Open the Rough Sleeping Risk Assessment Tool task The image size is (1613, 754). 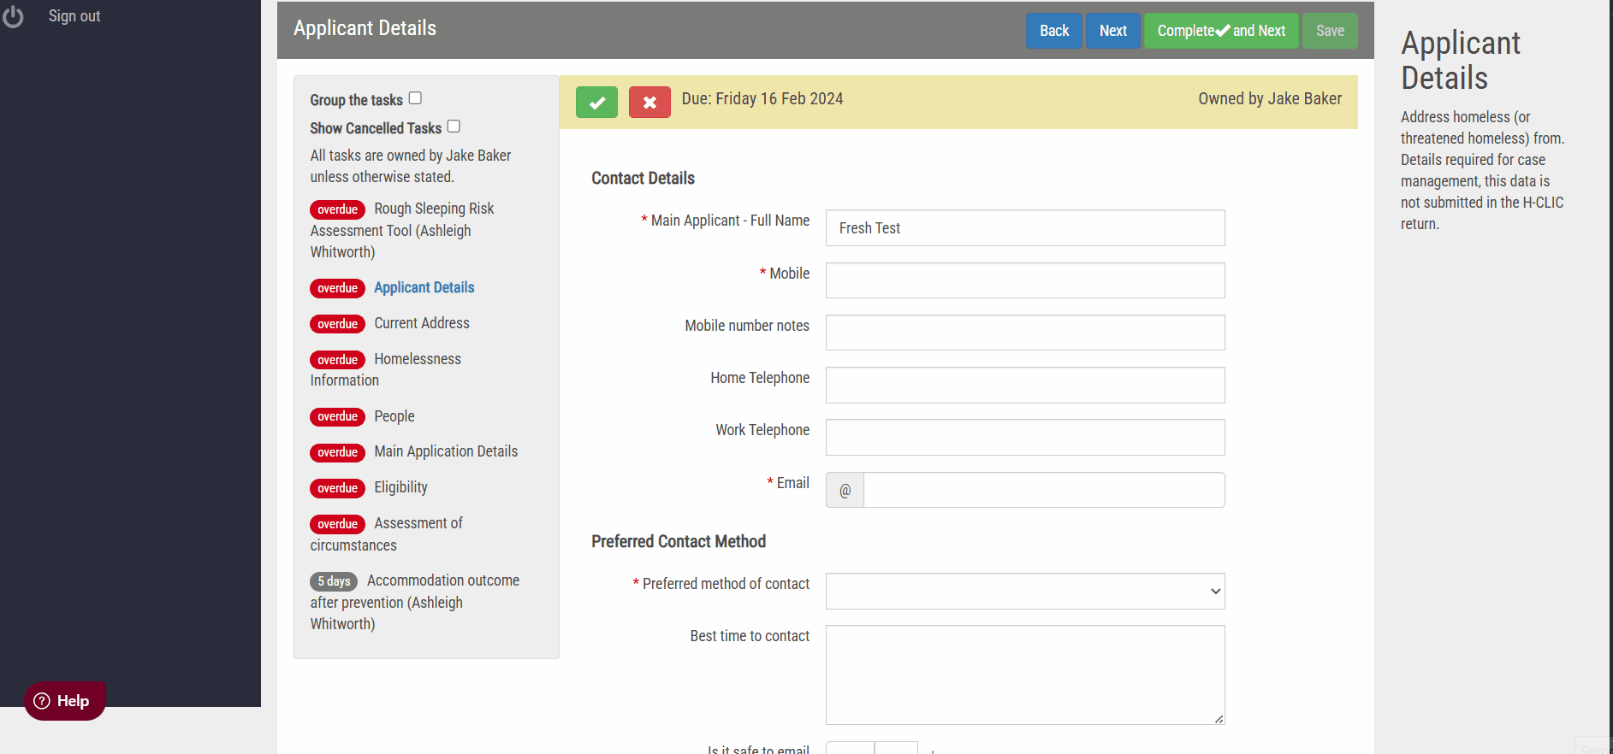click(x=402, y=230)
